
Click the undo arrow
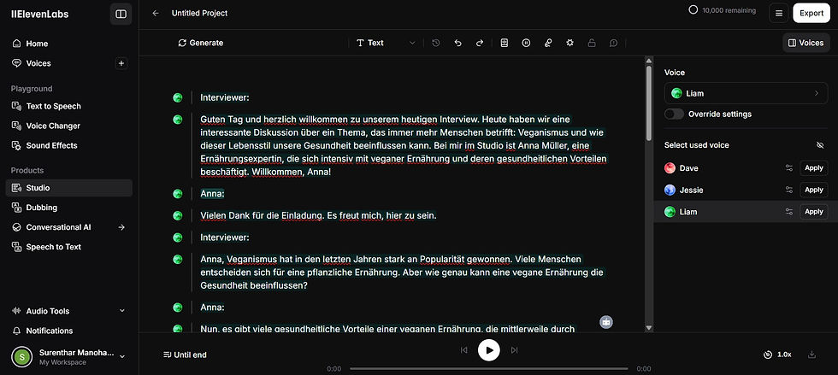457,43
